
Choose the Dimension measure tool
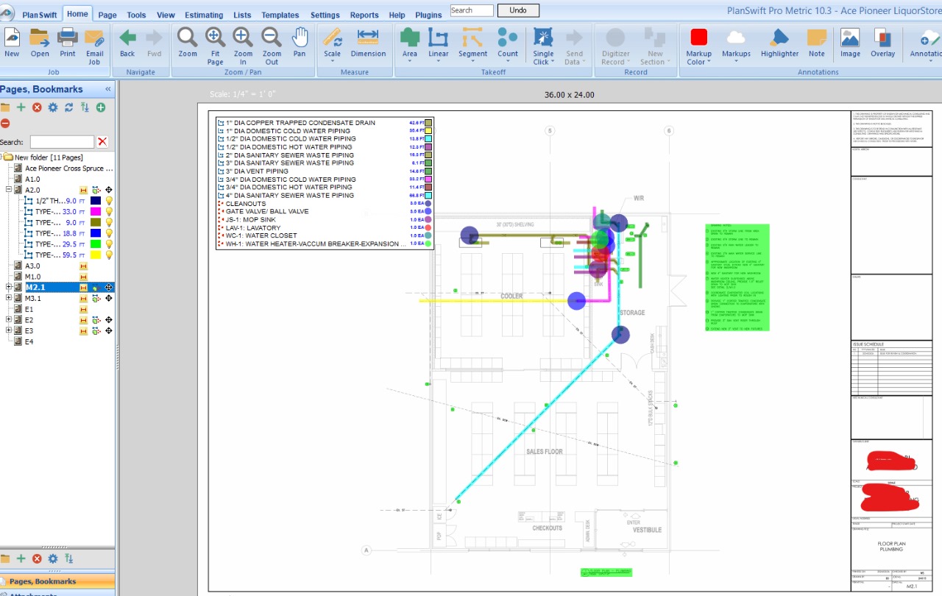point(368,43)
